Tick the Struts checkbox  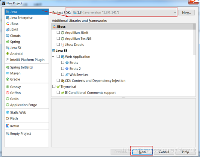[63, 62]
